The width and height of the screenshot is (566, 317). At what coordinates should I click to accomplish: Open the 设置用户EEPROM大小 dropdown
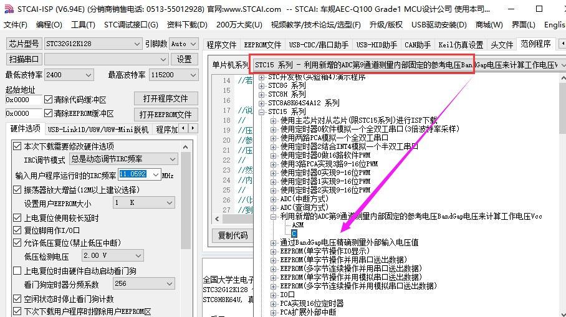[170, 202]
